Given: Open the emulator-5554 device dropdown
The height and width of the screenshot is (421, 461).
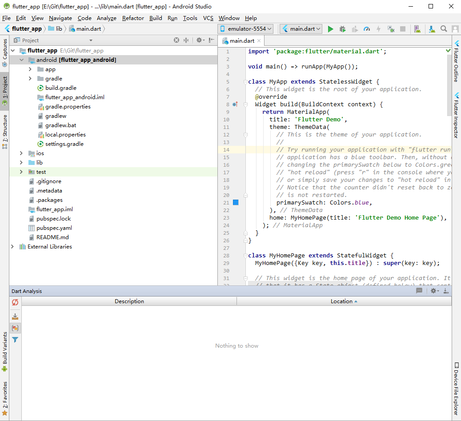Looking at the screenshot, I should (x=246, y=29).
